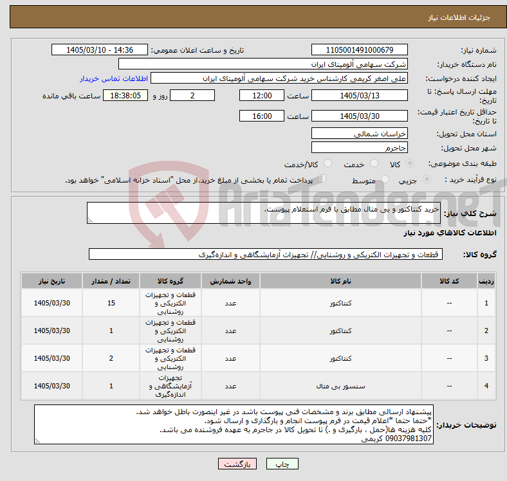The image size is (507, 481).
Task: Click the announcement date field 1405/03/10 - 14:36
Action: point(100,50)
